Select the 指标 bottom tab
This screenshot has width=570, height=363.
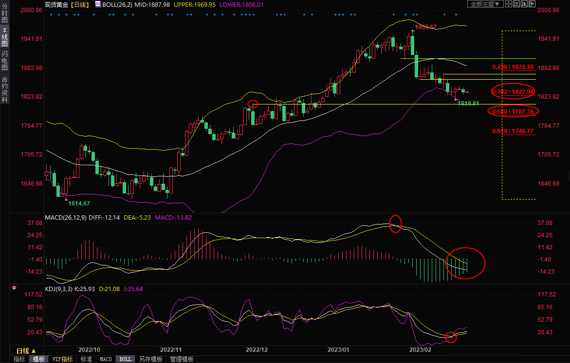click(x=19, y=359)
